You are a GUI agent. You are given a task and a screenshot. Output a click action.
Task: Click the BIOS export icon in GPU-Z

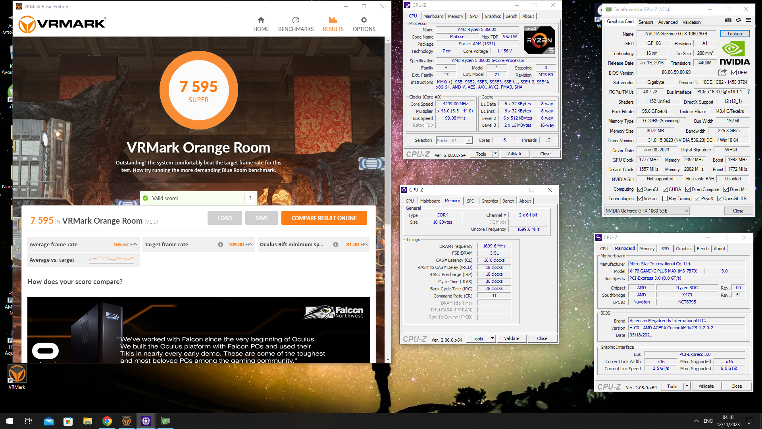point(722,72)
